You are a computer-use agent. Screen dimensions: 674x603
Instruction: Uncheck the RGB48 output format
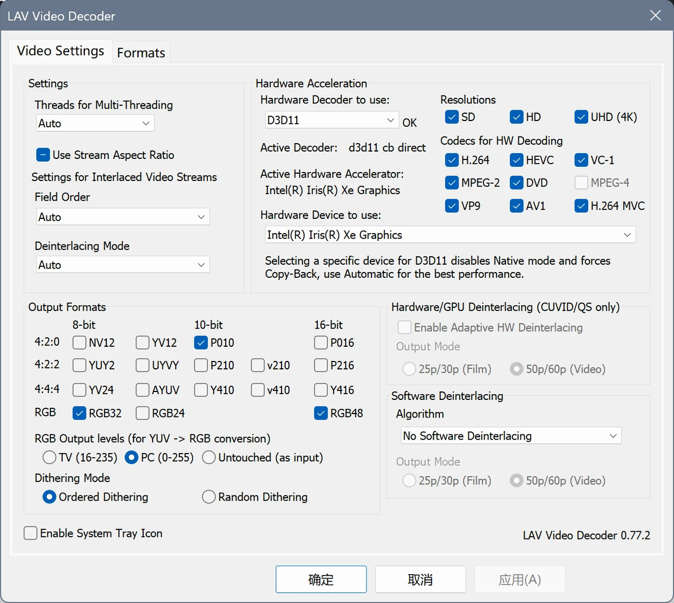[x=321, y=413]
